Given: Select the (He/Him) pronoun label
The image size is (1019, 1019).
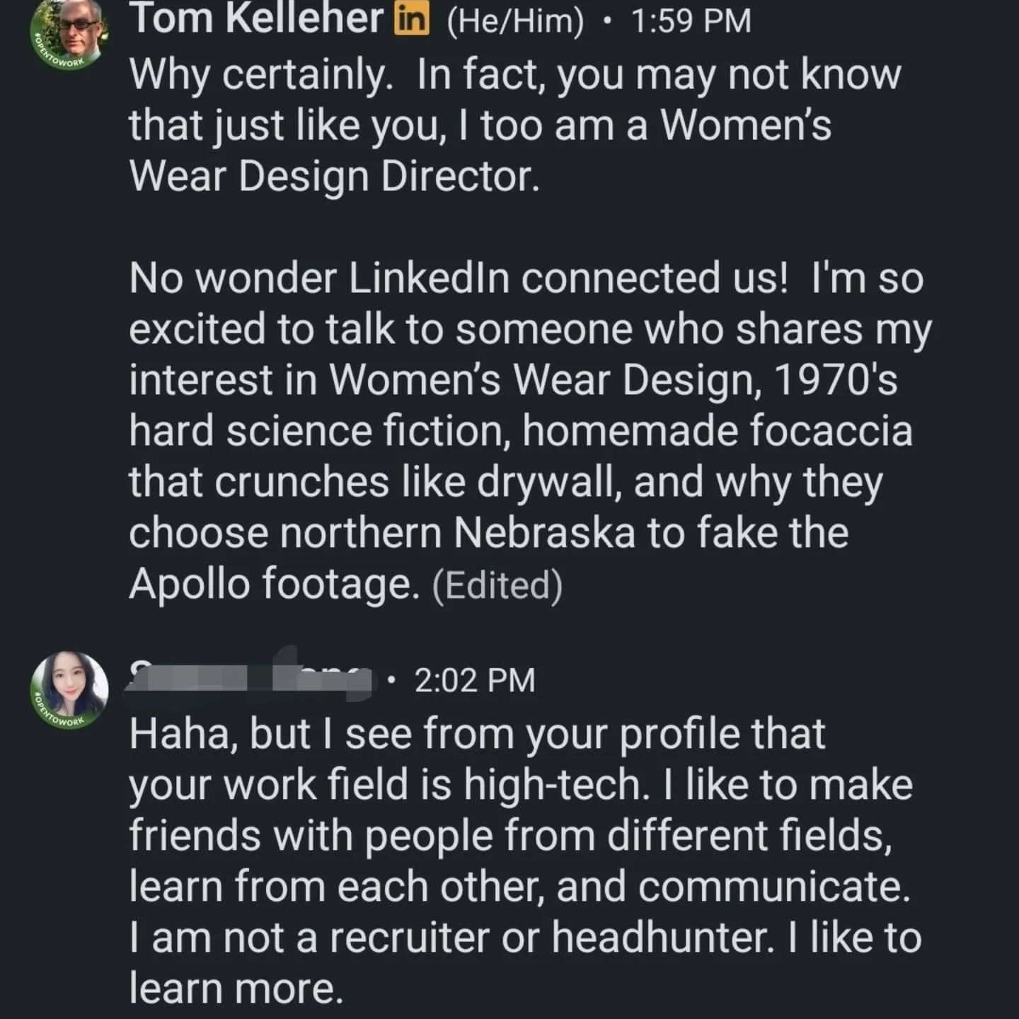Looking at the screenshot, I should click(x=516, y=21).
